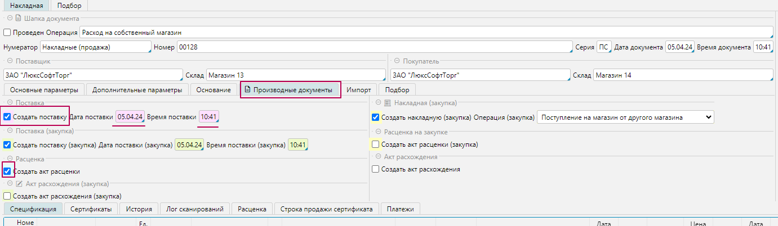Check Создать акт расхождения (закупка)
Image resolution: width=778 pixels, height=226 pixels.
[7, 196]
